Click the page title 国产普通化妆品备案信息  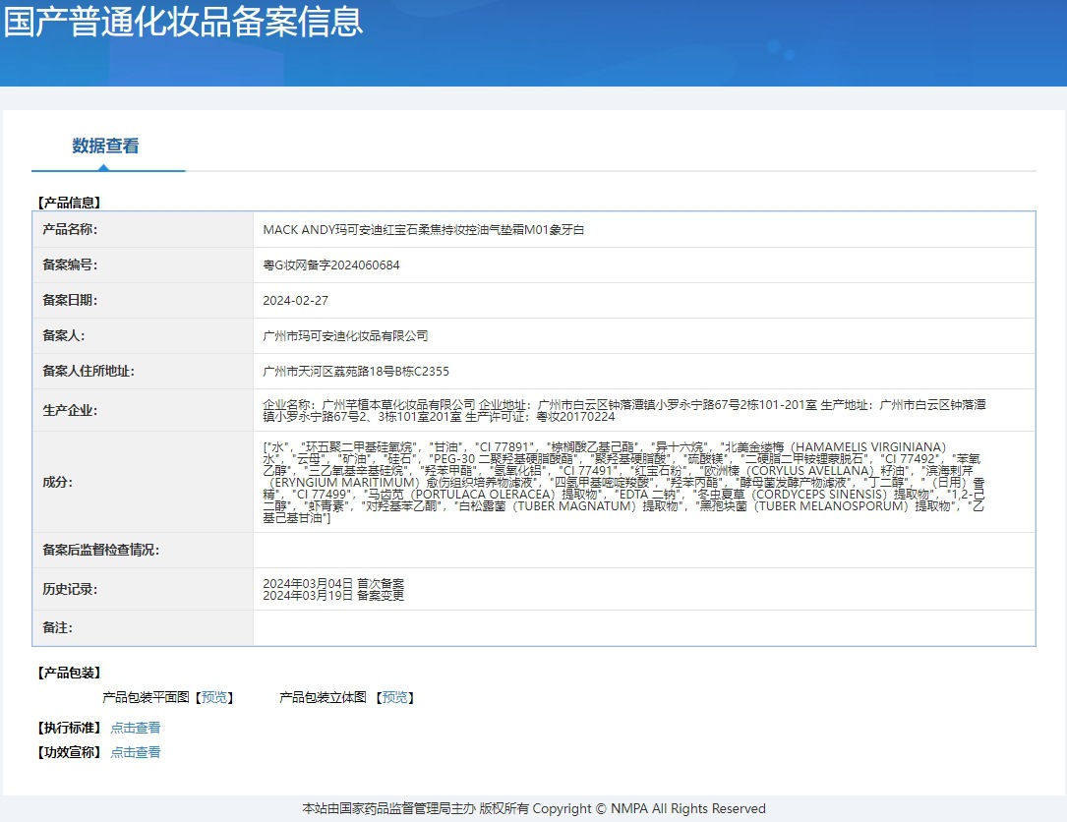183,22
